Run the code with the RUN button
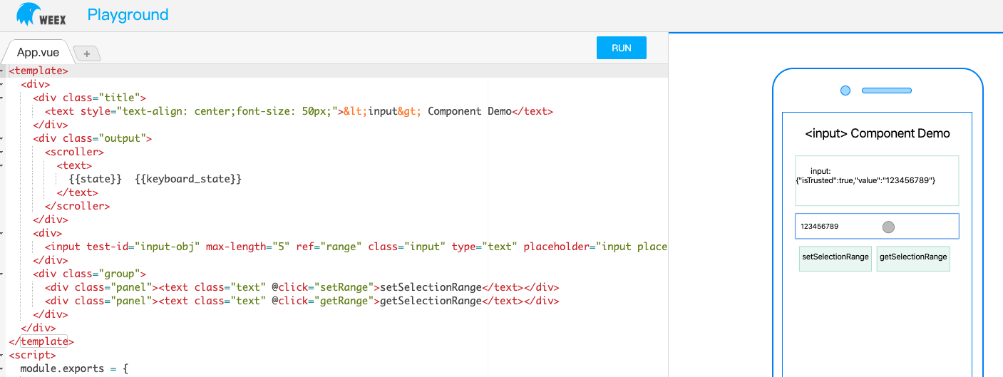The height and width of the screenshot is (377, 1003). coord(622,48)
